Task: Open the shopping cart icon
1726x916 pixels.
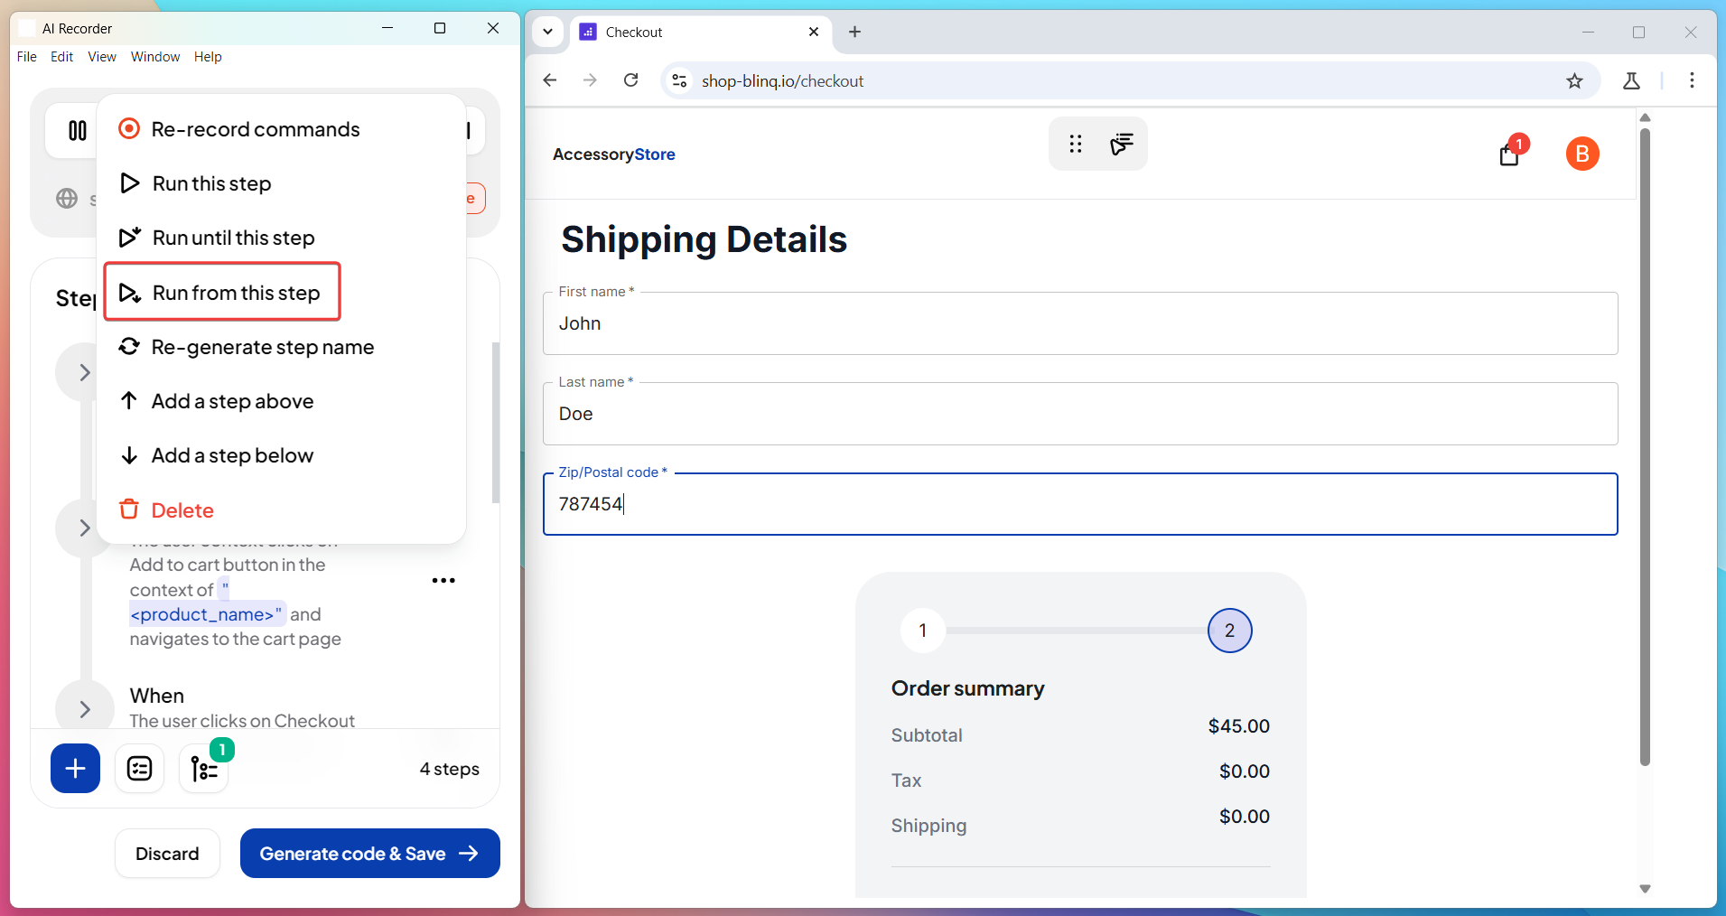Action: [1508, 155]
